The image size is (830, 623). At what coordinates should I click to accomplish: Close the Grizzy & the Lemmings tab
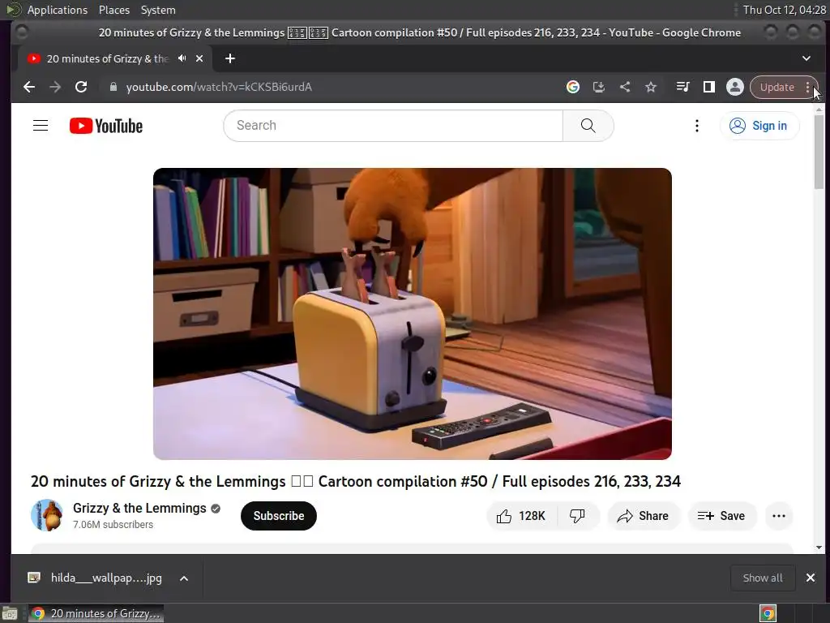pyautogui.click(x=199, y=58)
